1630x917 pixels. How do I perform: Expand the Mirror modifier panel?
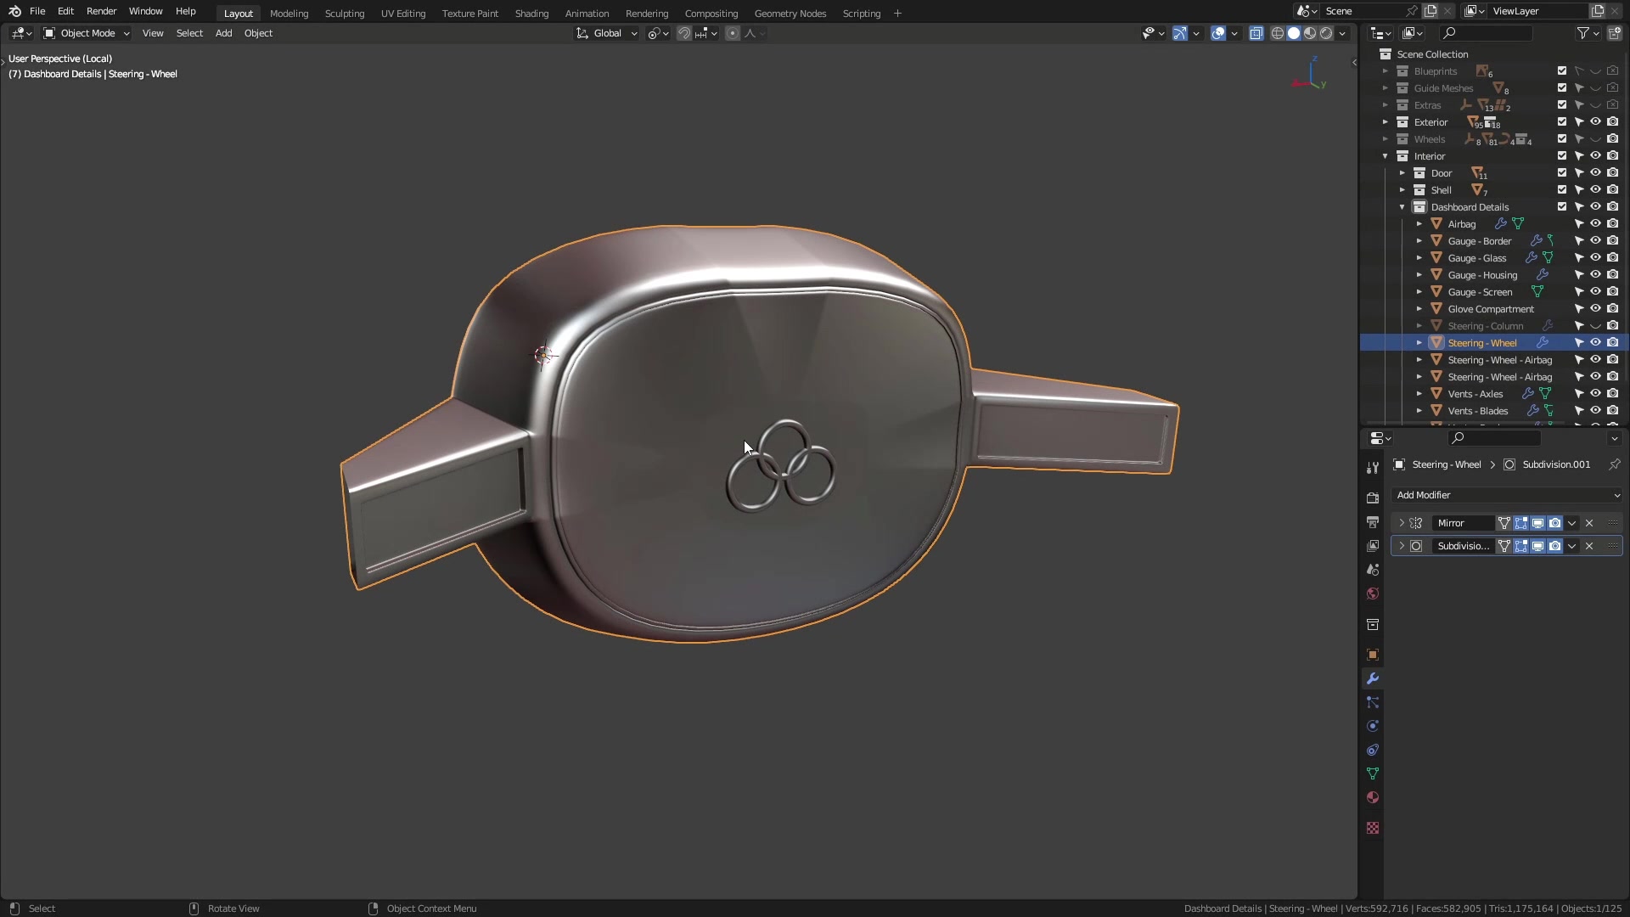pyautogui.click(x=1402, y=523)
